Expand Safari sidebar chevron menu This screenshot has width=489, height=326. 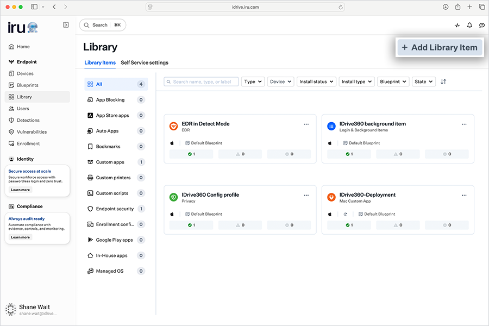43,7
